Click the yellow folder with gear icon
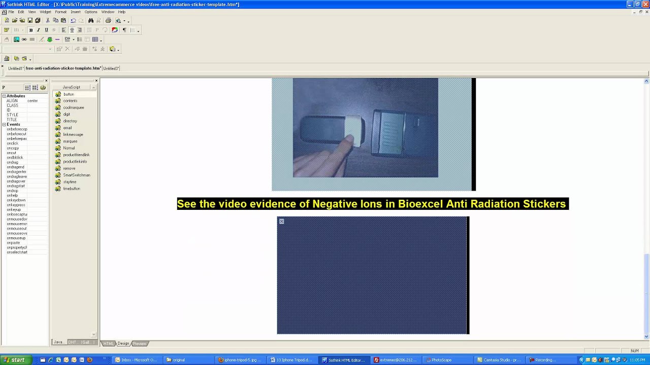 point(112,49)
